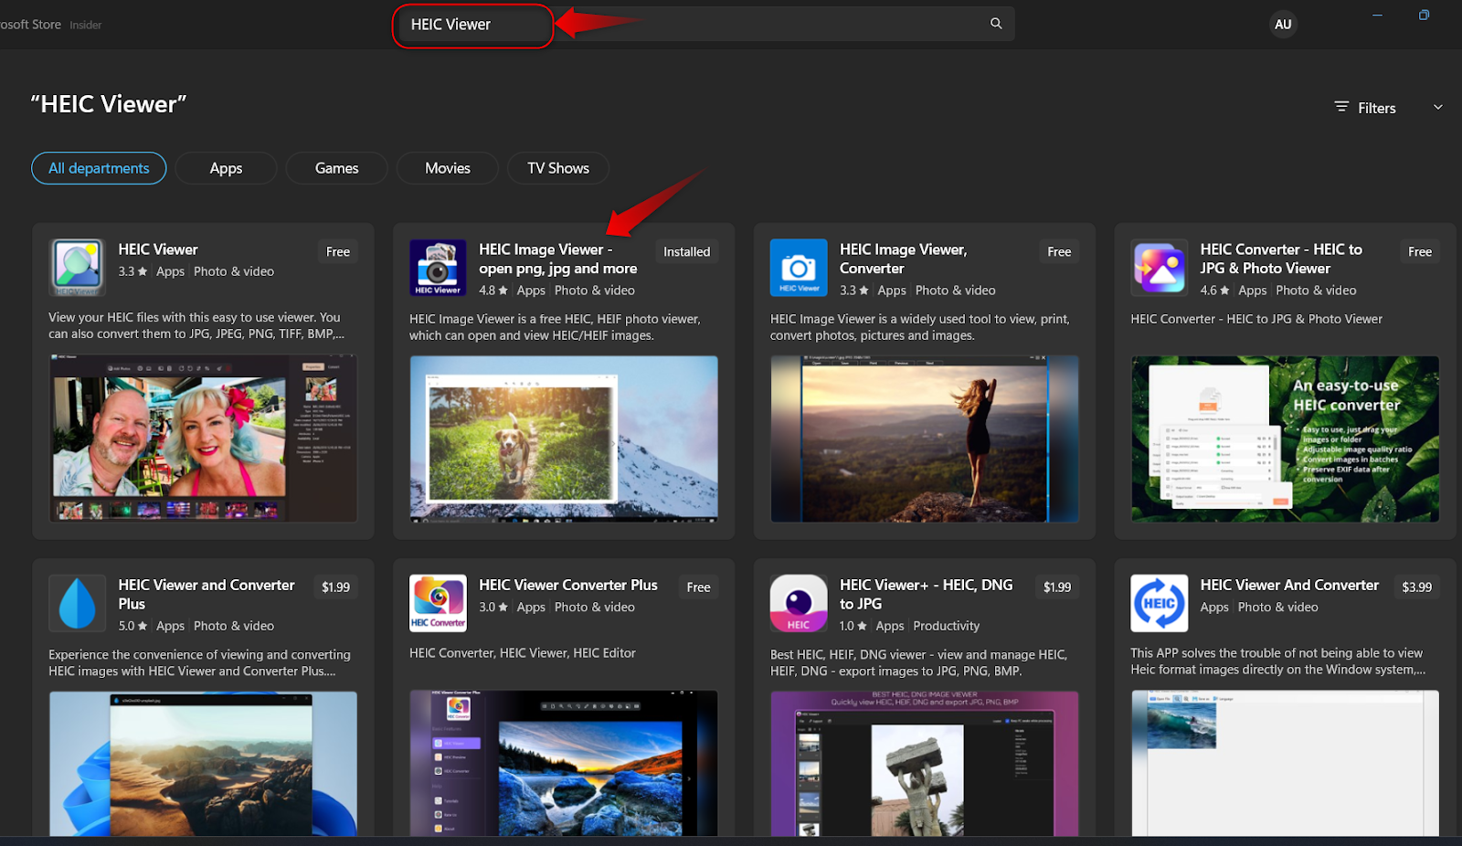Open the dog photo screenshot thumbnail
The height and width of the screenshot is (846, 1462).
564,439
